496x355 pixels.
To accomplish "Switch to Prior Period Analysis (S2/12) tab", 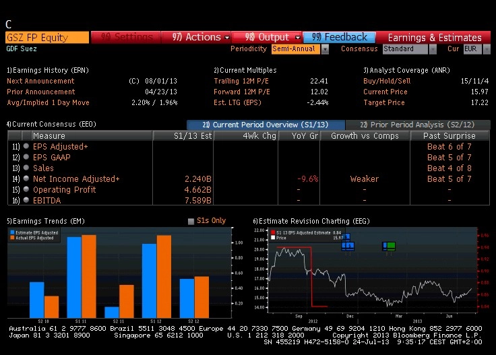I will point(418,125).
